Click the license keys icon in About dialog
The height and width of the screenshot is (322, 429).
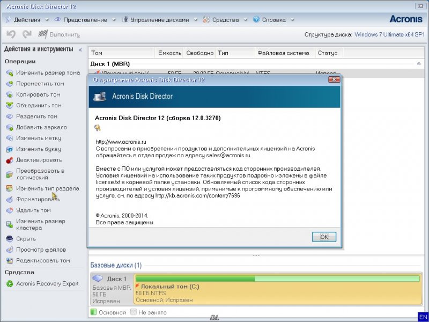tap(98, 128)
